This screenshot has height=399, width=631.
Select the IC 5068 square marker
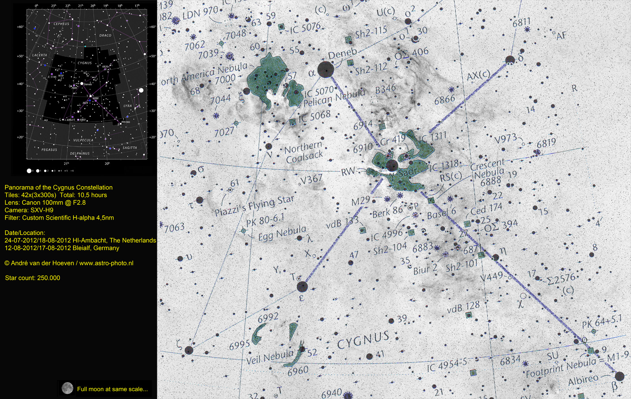click(x=292, y=122)
